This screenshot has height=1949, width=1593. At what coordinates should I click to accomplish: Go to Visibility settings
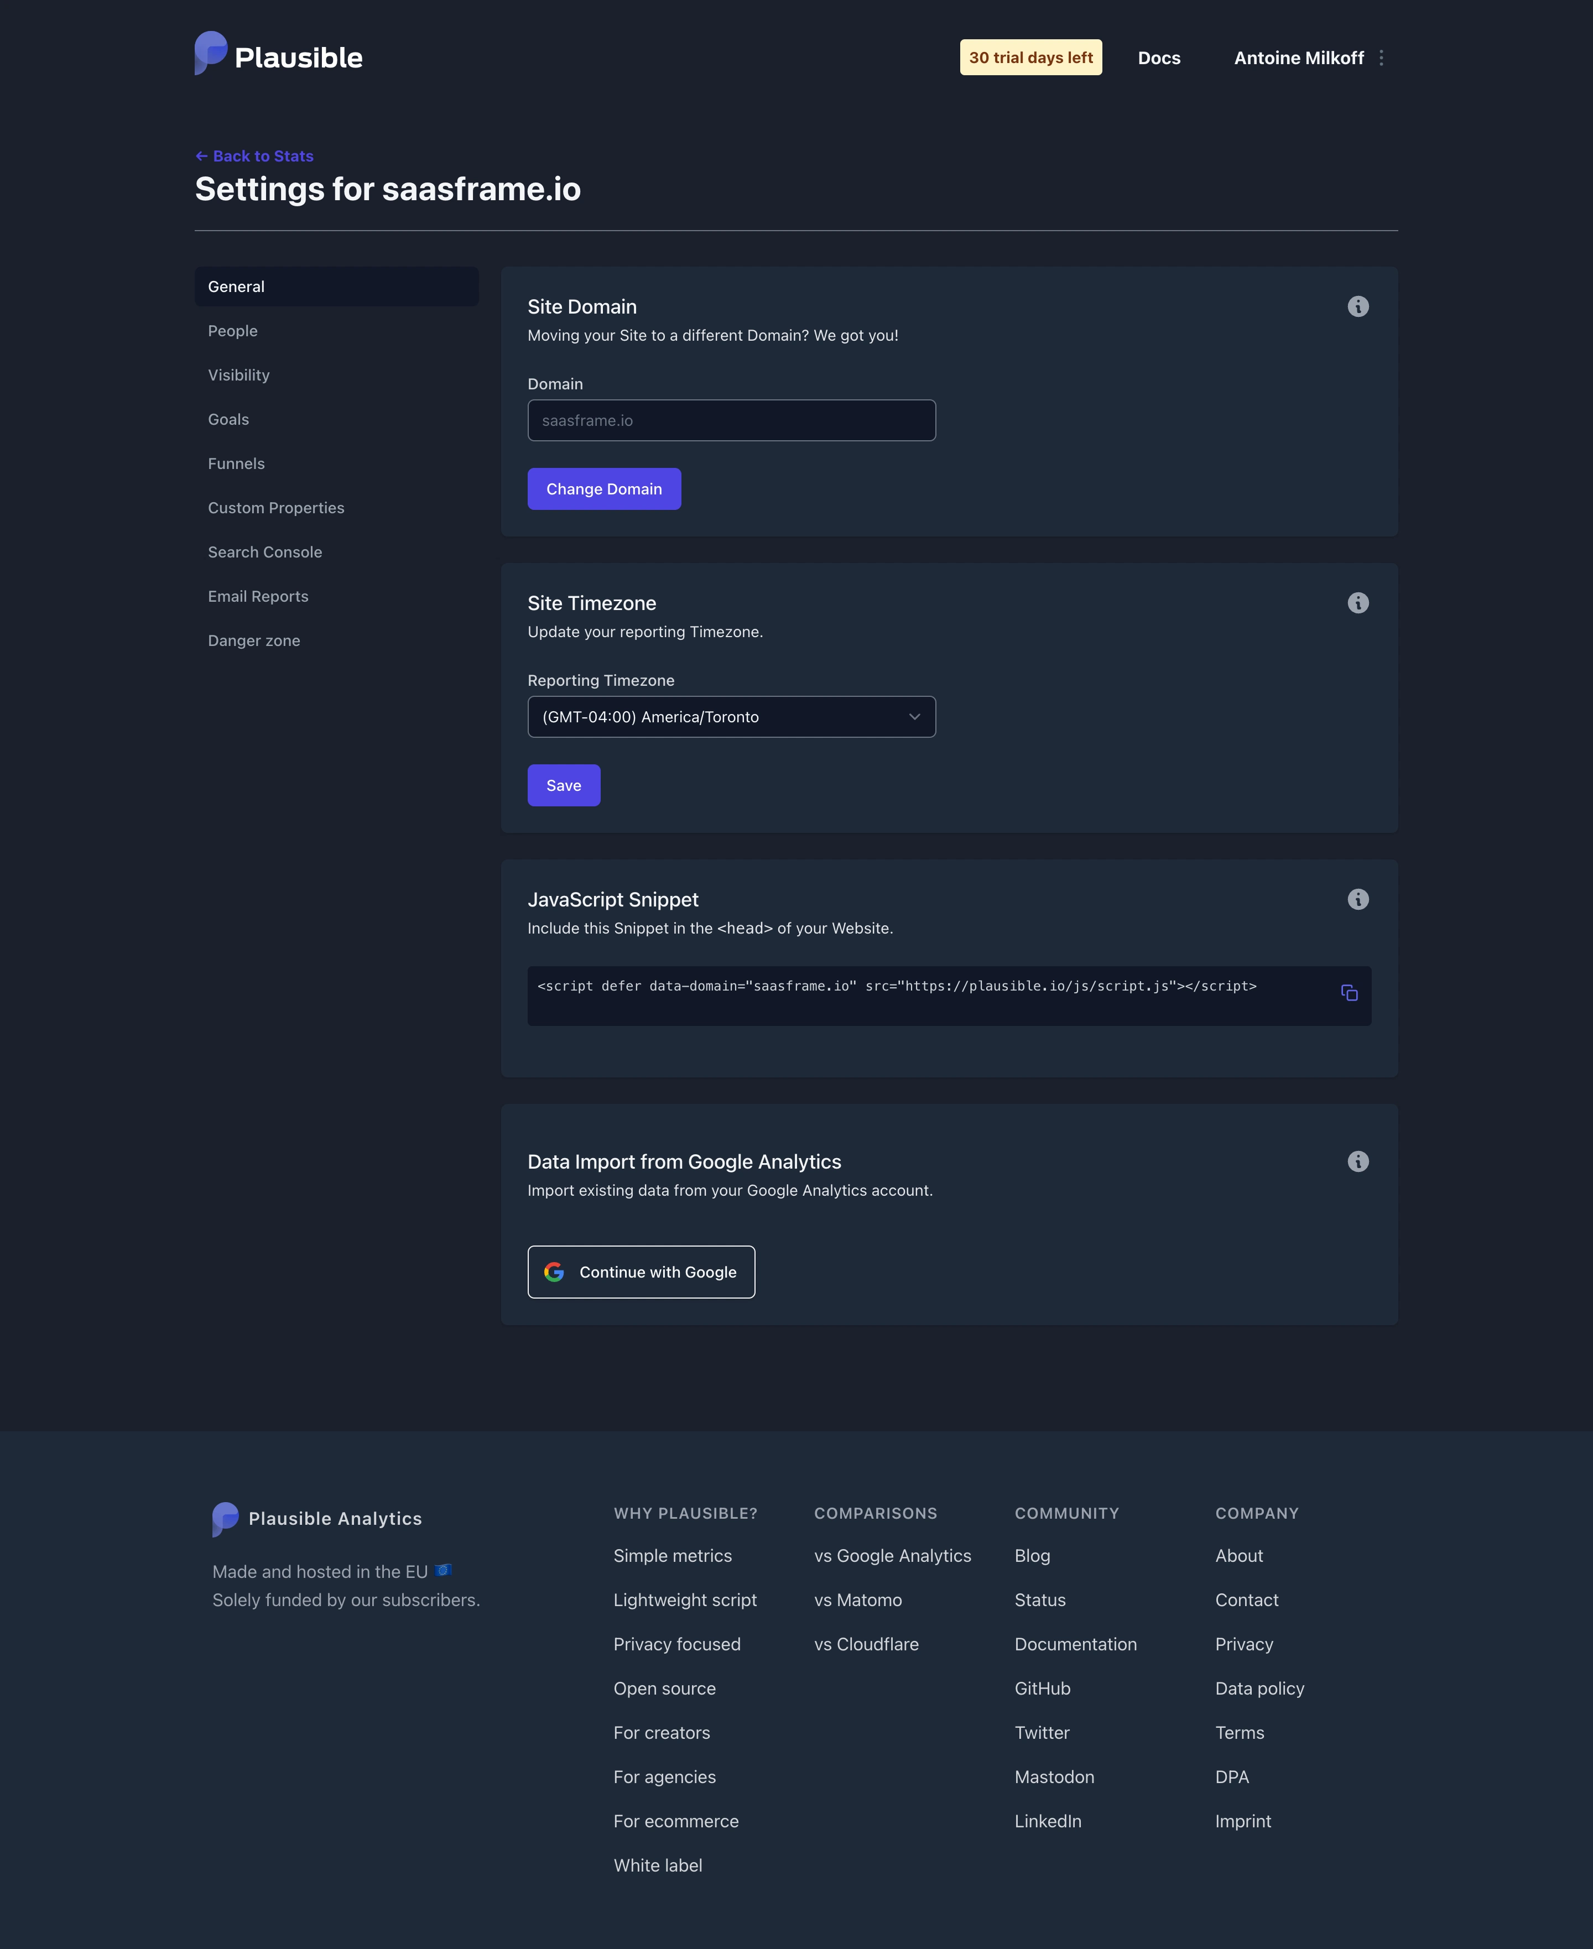pyautogui.click(x=336, y=376)
